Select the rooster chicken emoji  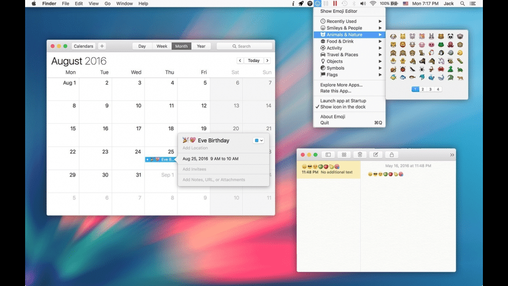[432, 53]
